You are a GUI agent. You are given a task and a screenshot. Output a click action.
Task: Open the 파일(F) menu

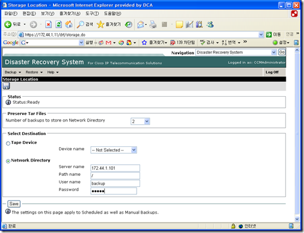point(11,14)
